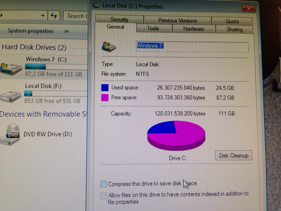Viewport: 281px width, 211px height.
Task: Click the "111 GB" capacity value
Action: click(227, 114)
